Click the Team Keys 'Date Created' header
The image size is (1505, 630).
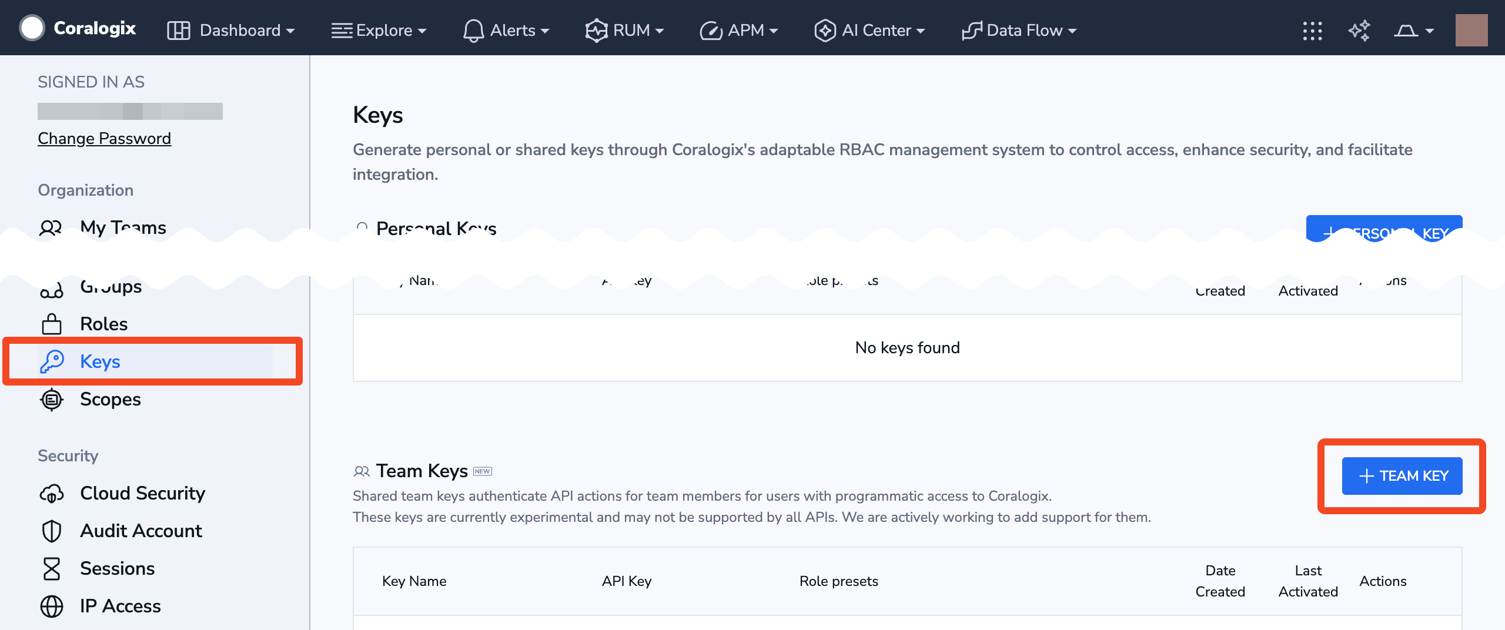pos(1220,581)
